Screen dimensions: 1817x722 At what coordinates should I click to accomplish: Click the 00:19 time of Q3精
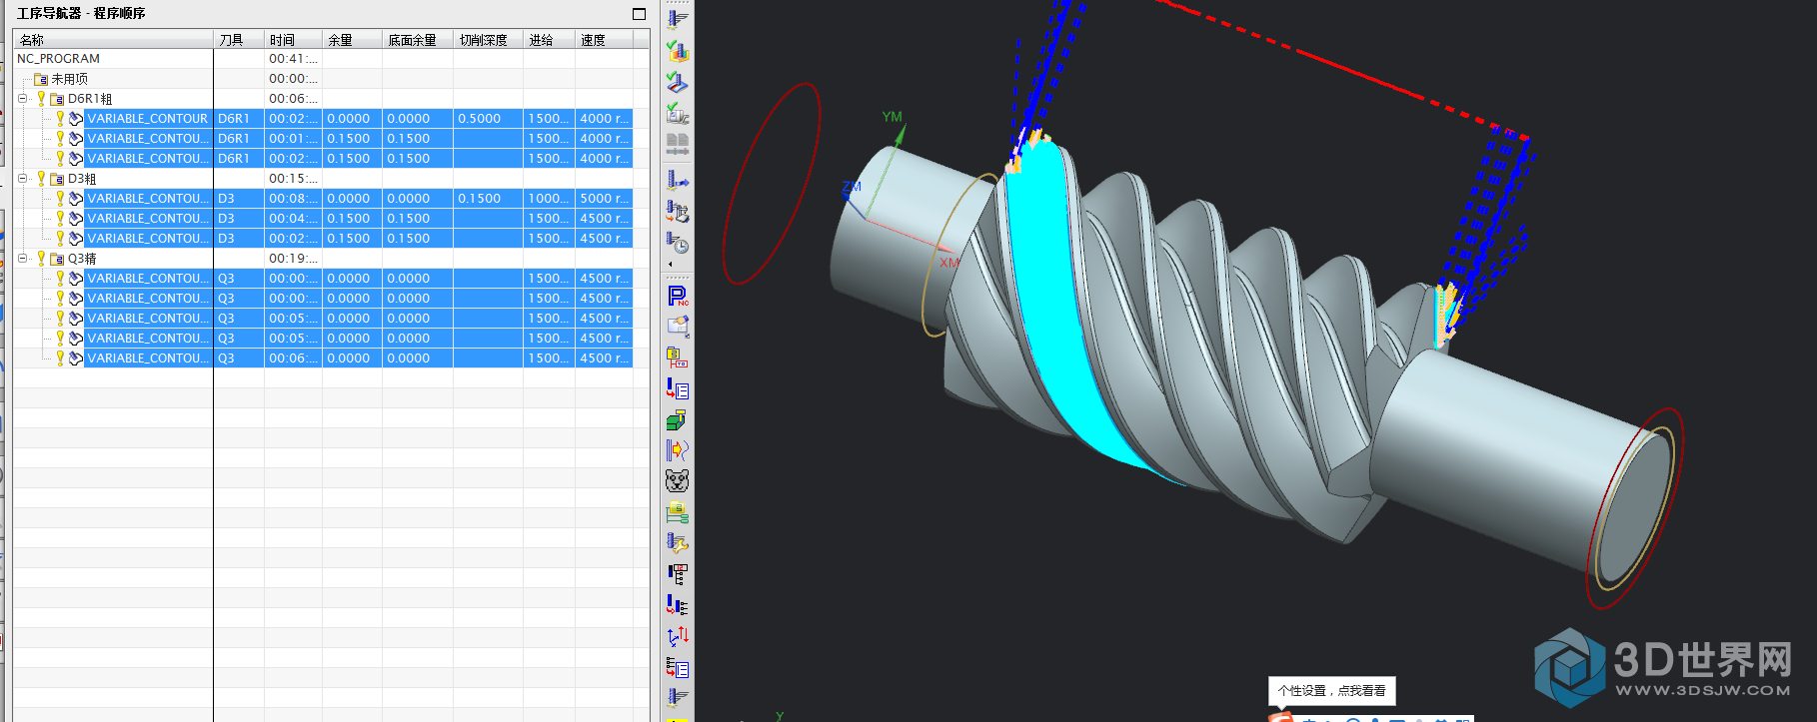click(293, 259)
